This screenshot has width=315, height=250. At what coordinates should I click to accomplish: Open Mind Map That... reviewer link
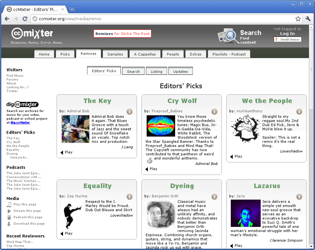[x=20, y=242]
